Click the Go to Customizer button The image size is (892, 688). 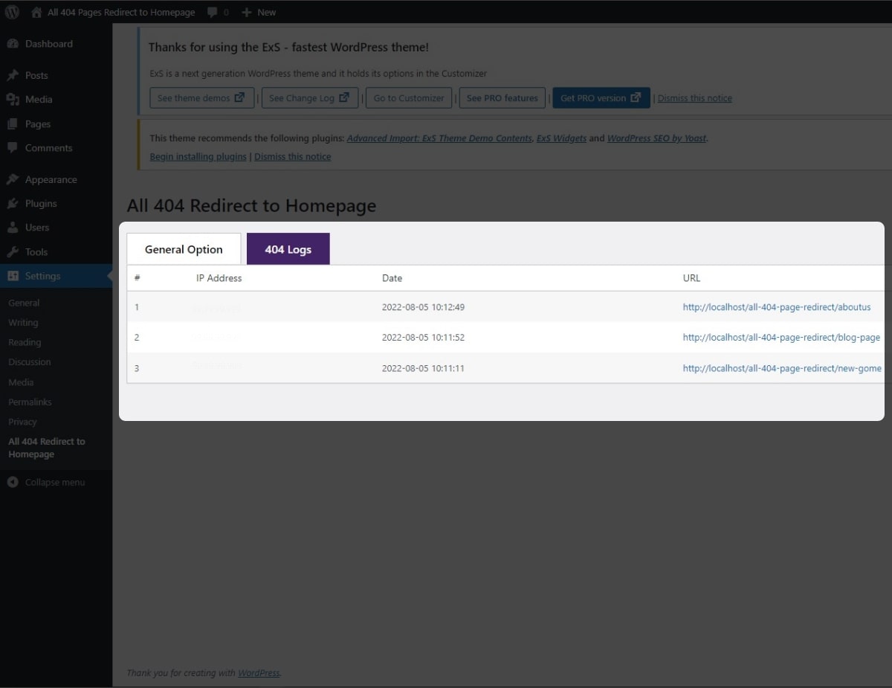[409, 98]
